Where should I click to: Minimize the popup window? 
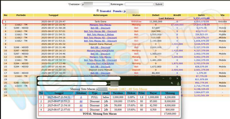163,78
